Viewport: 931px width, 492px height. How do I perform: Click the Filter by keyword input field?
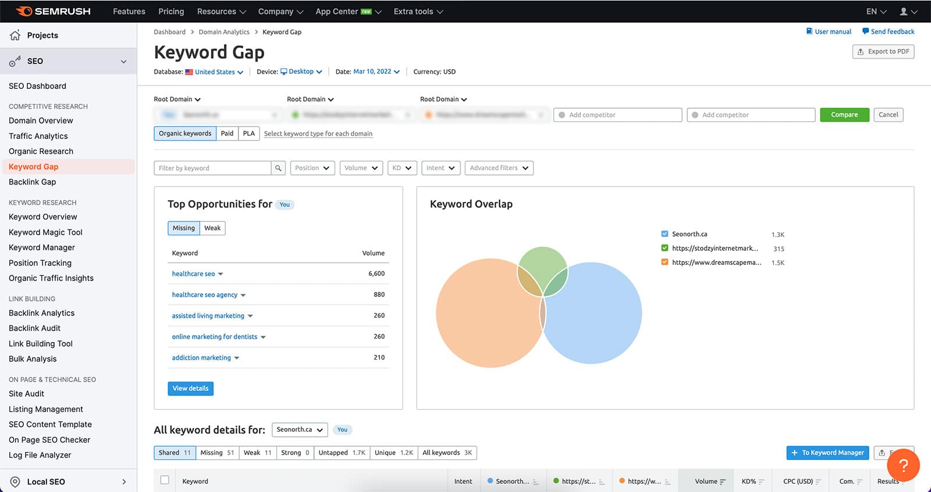212,168
